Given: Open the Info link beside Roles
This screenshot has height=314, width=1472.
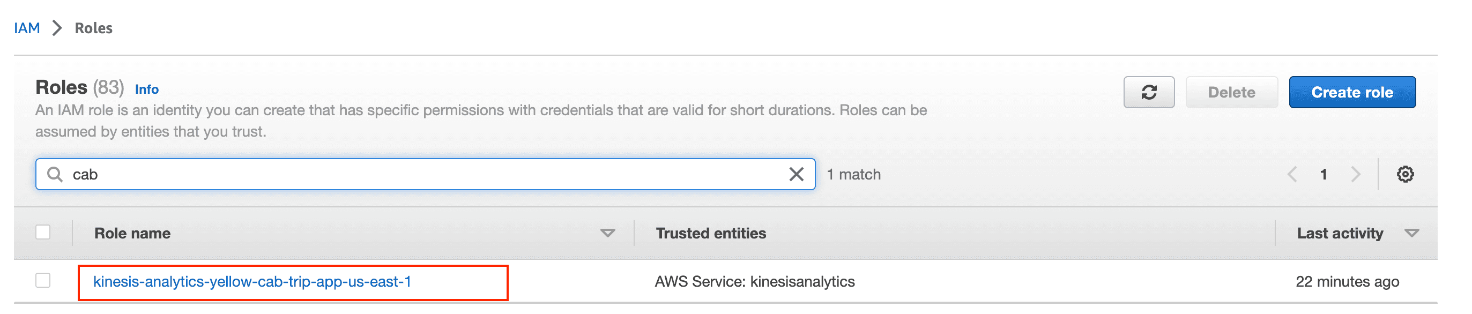Looking at the screenshot, I should 147,89.
